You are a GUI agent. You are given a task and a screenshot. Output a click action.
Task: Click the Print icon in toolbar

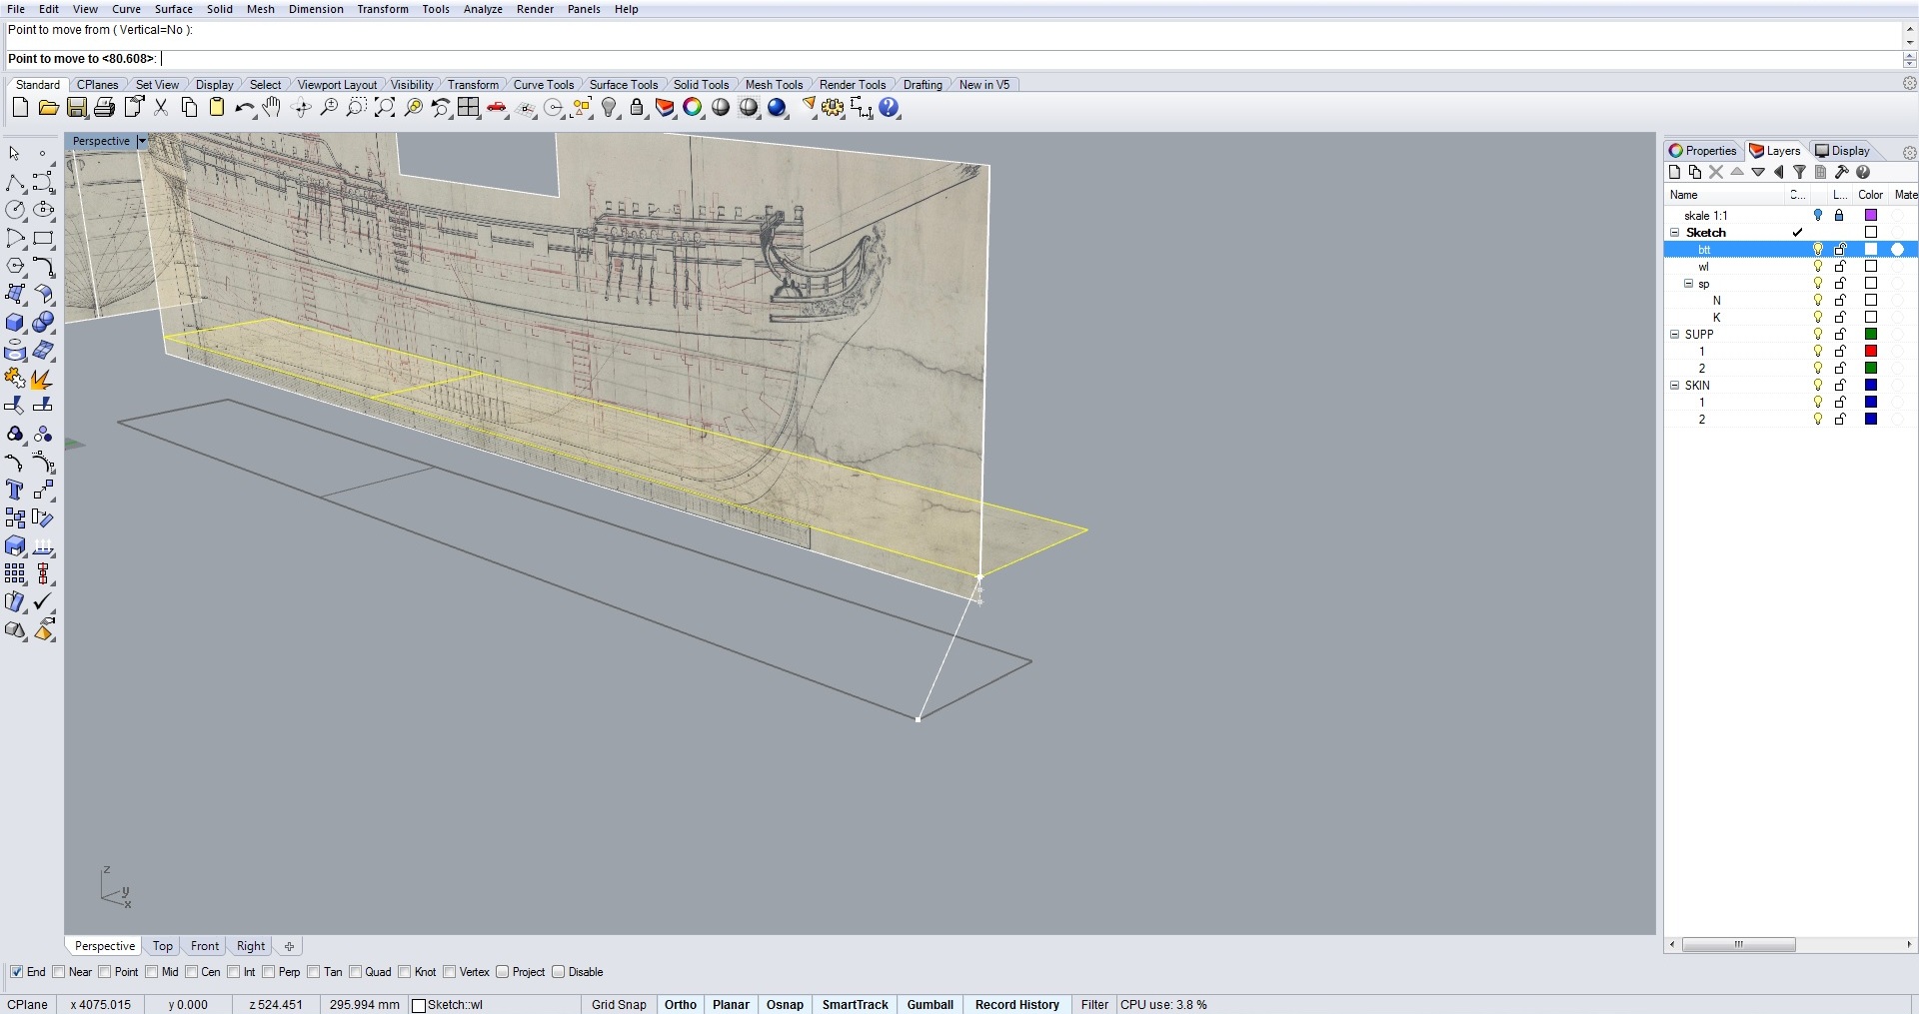tap(105, 108)
